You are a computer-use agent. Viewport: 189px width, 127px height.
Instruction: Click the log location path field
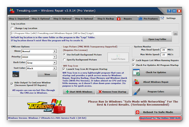(91, 33)
